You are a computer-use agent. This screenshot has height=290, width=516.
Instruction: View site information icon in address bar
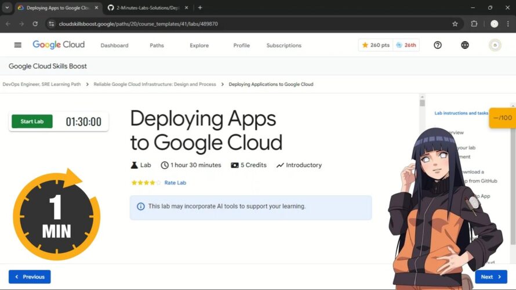click(x=51, y=24)
